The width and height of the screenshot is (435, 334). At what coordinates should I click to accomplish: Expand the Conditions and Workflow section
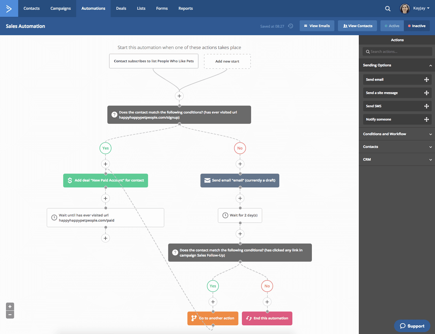431,134
